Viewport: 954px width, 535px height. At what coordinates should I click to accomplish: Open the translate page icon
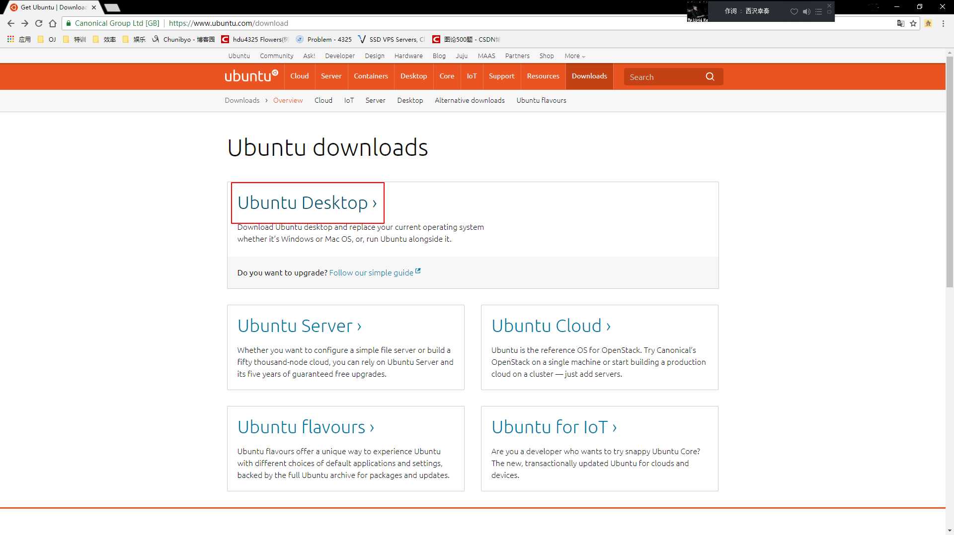(900, 23)
